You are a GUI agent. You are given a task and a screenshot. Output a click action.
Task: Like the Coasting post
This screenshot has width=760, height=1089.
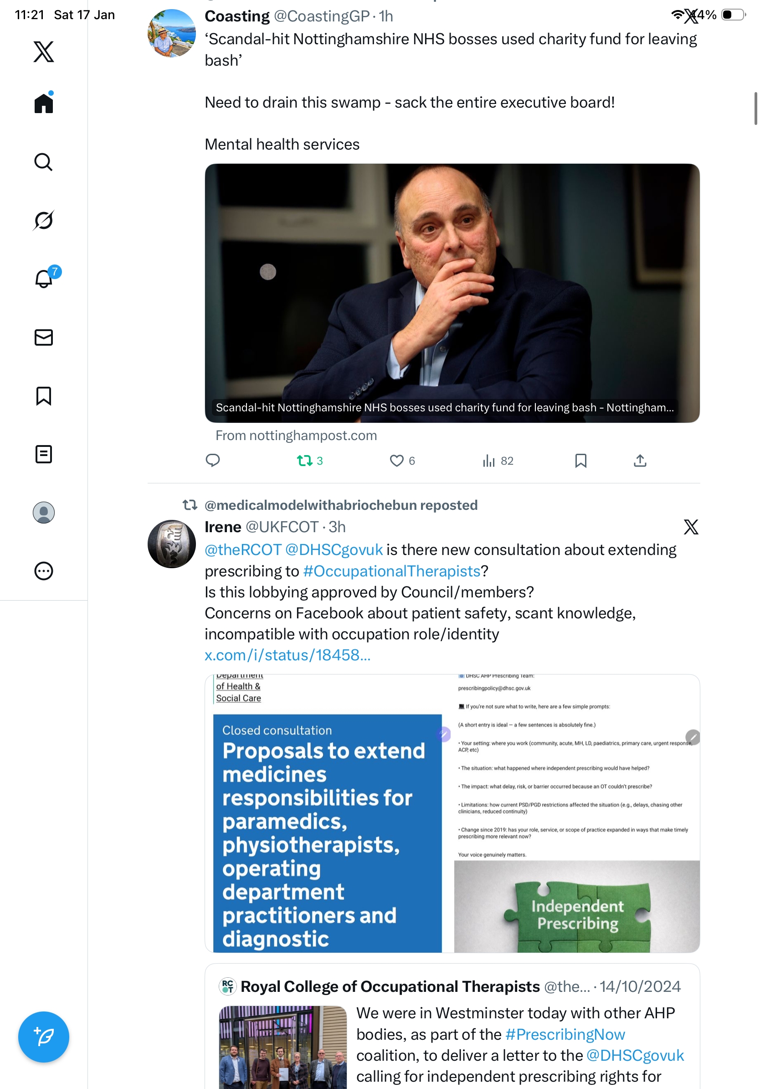[402, 461]
